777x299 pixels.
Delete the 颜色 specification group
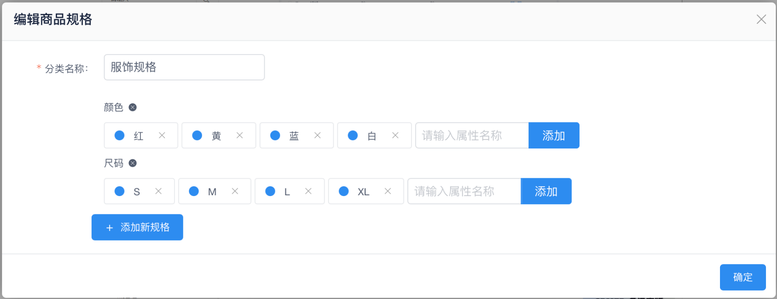133,107
